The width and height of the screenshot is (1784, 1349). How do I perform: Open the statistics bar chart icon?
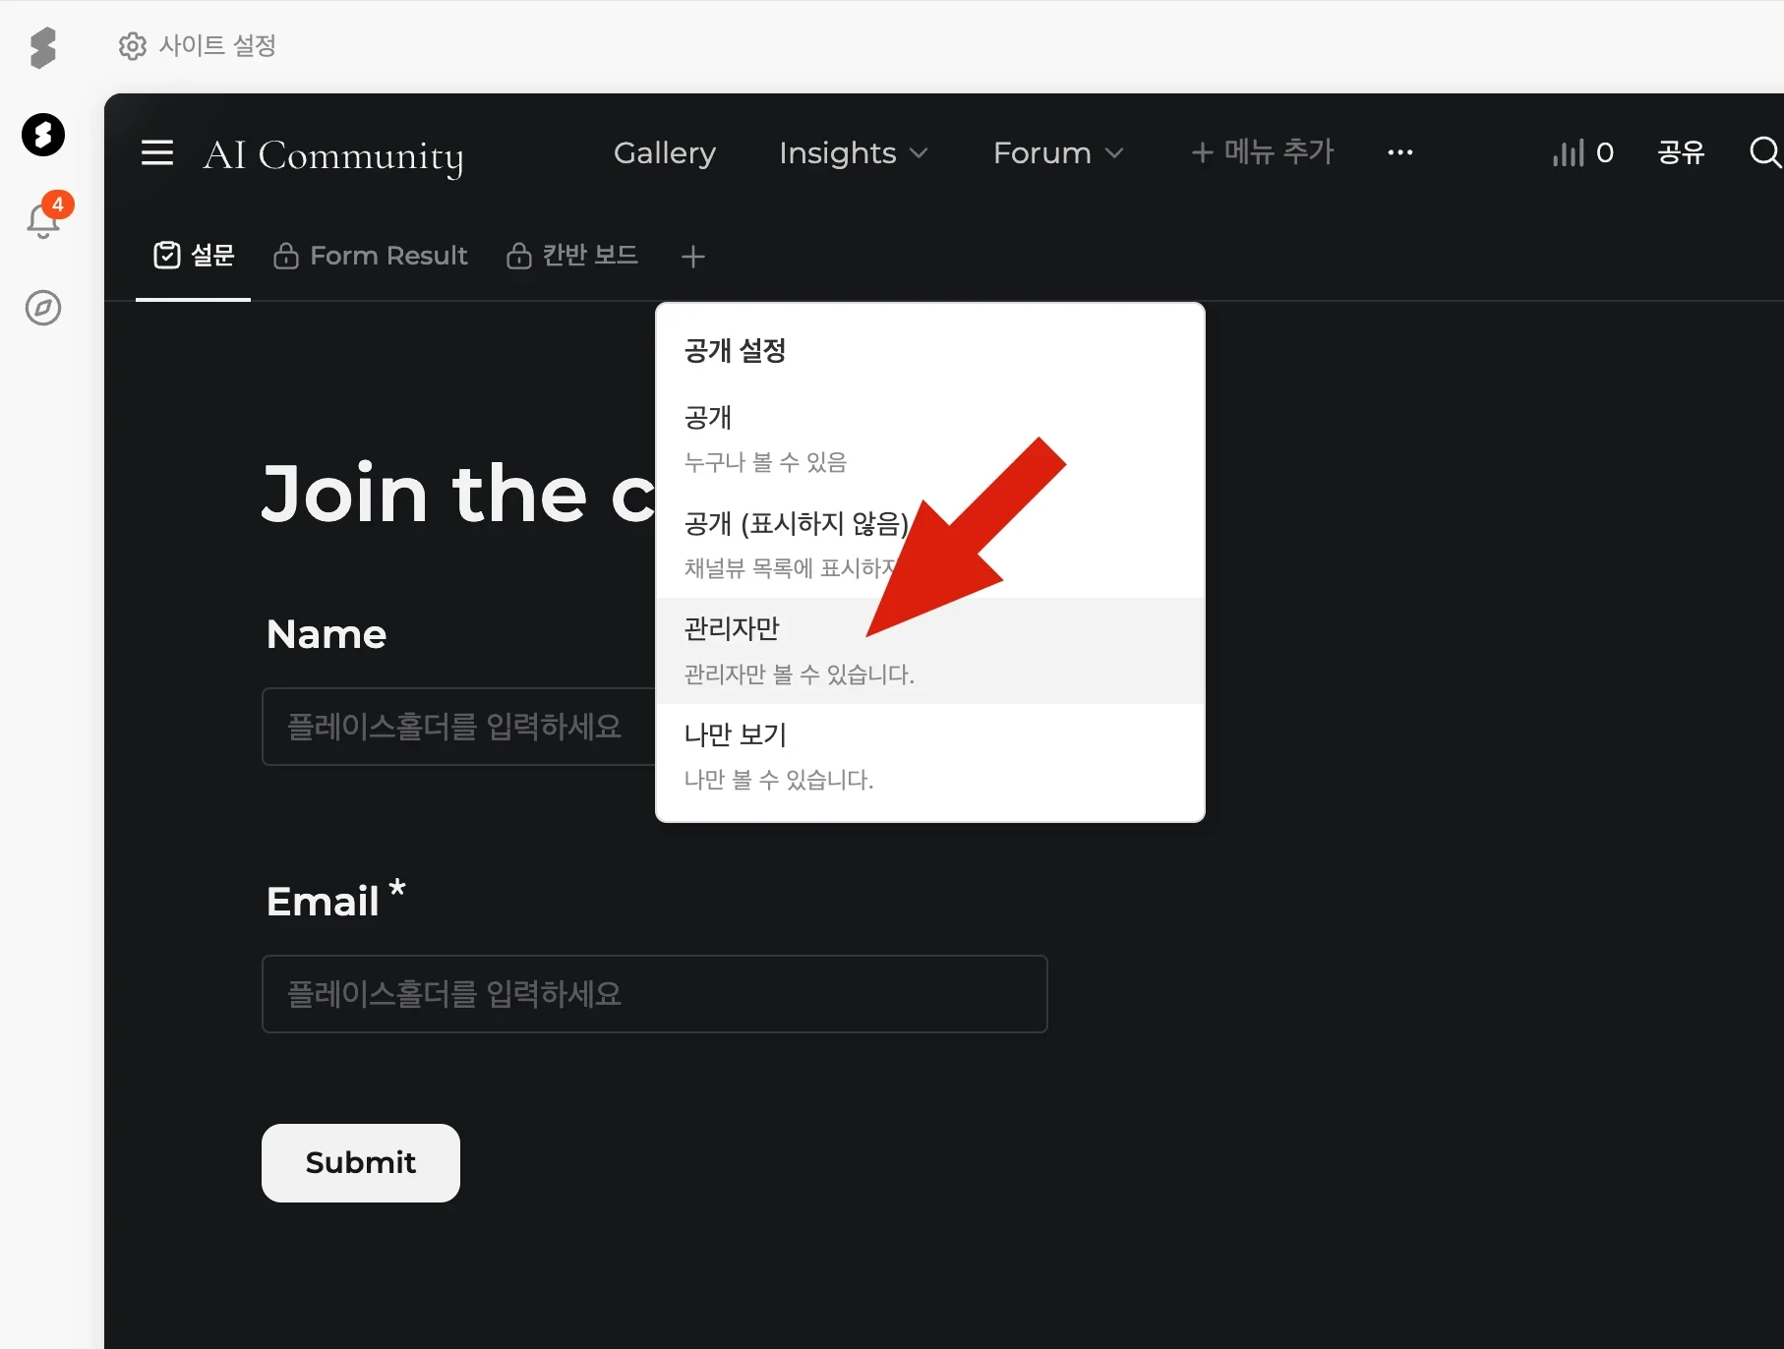pyautogui.click(x=1569, y=152)
